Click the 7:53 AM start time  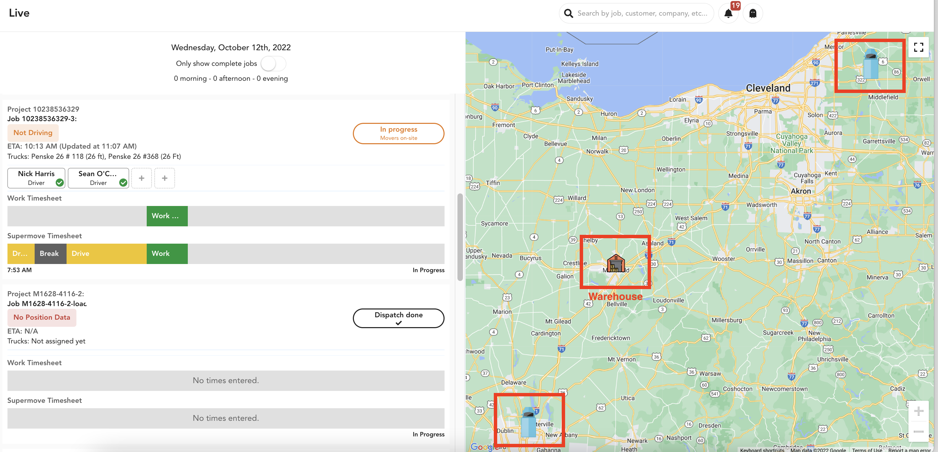[19, 270]
